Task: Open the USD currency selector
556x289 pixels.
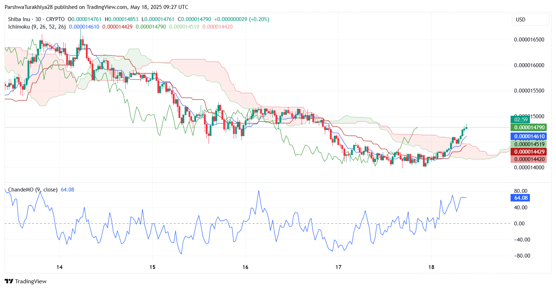Action: pos(530,20)
